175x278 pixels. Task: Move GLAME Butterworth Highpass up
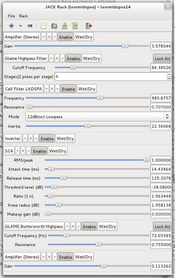[67, 226]
